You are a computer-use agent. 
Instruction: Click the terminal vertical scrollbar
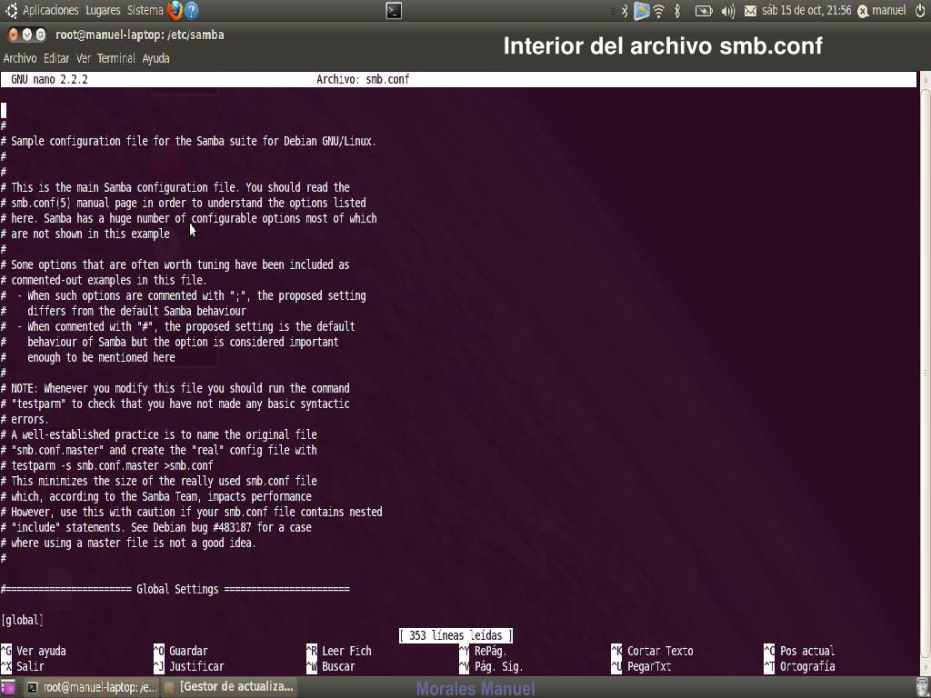[925, 374]
